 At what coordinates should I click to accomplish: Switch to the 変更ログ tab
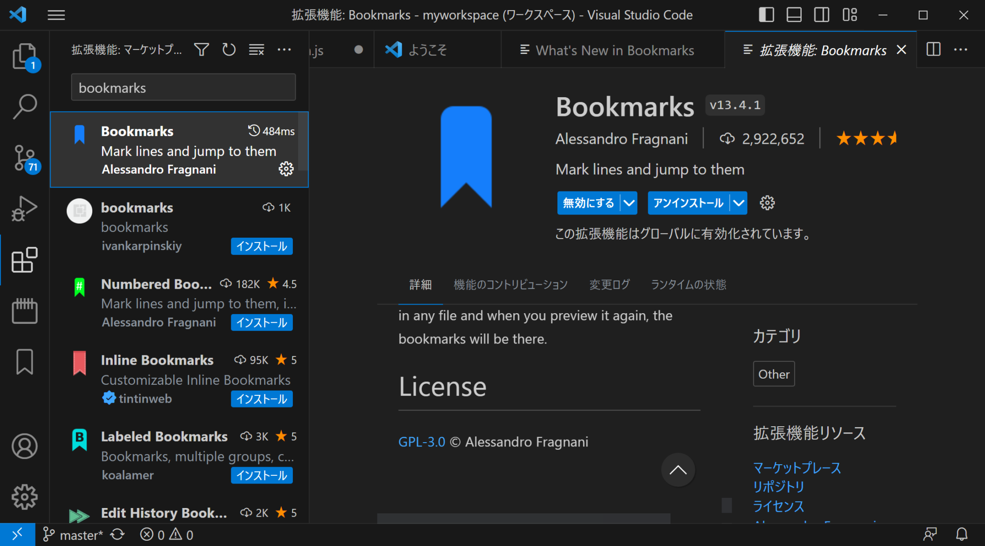[609, 285]
